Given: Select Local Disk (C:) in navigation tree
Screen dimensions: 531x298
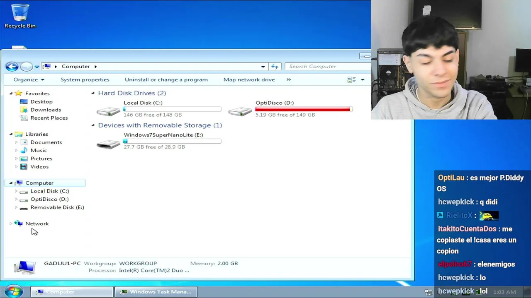Looking at the screenshot, I should [x=49, y=191].
